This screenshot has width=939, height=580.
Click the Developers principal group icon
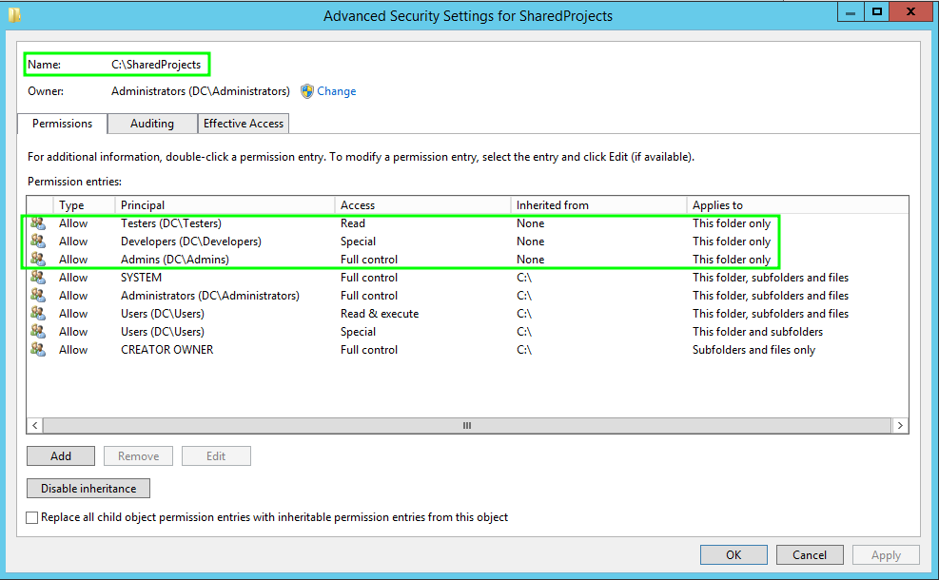coord(38,242)
